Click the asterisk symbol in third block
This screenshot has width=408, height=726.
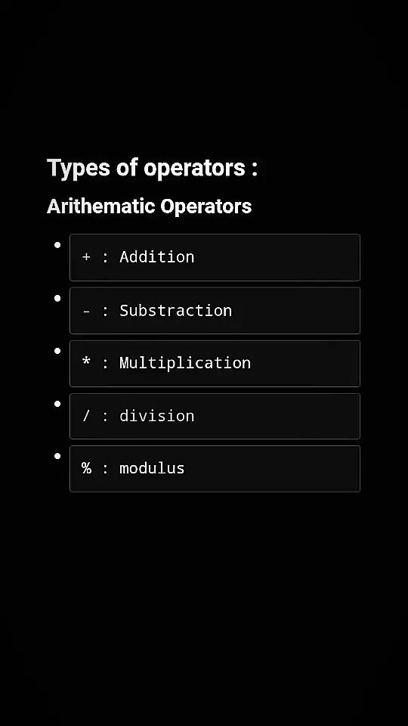86,361
